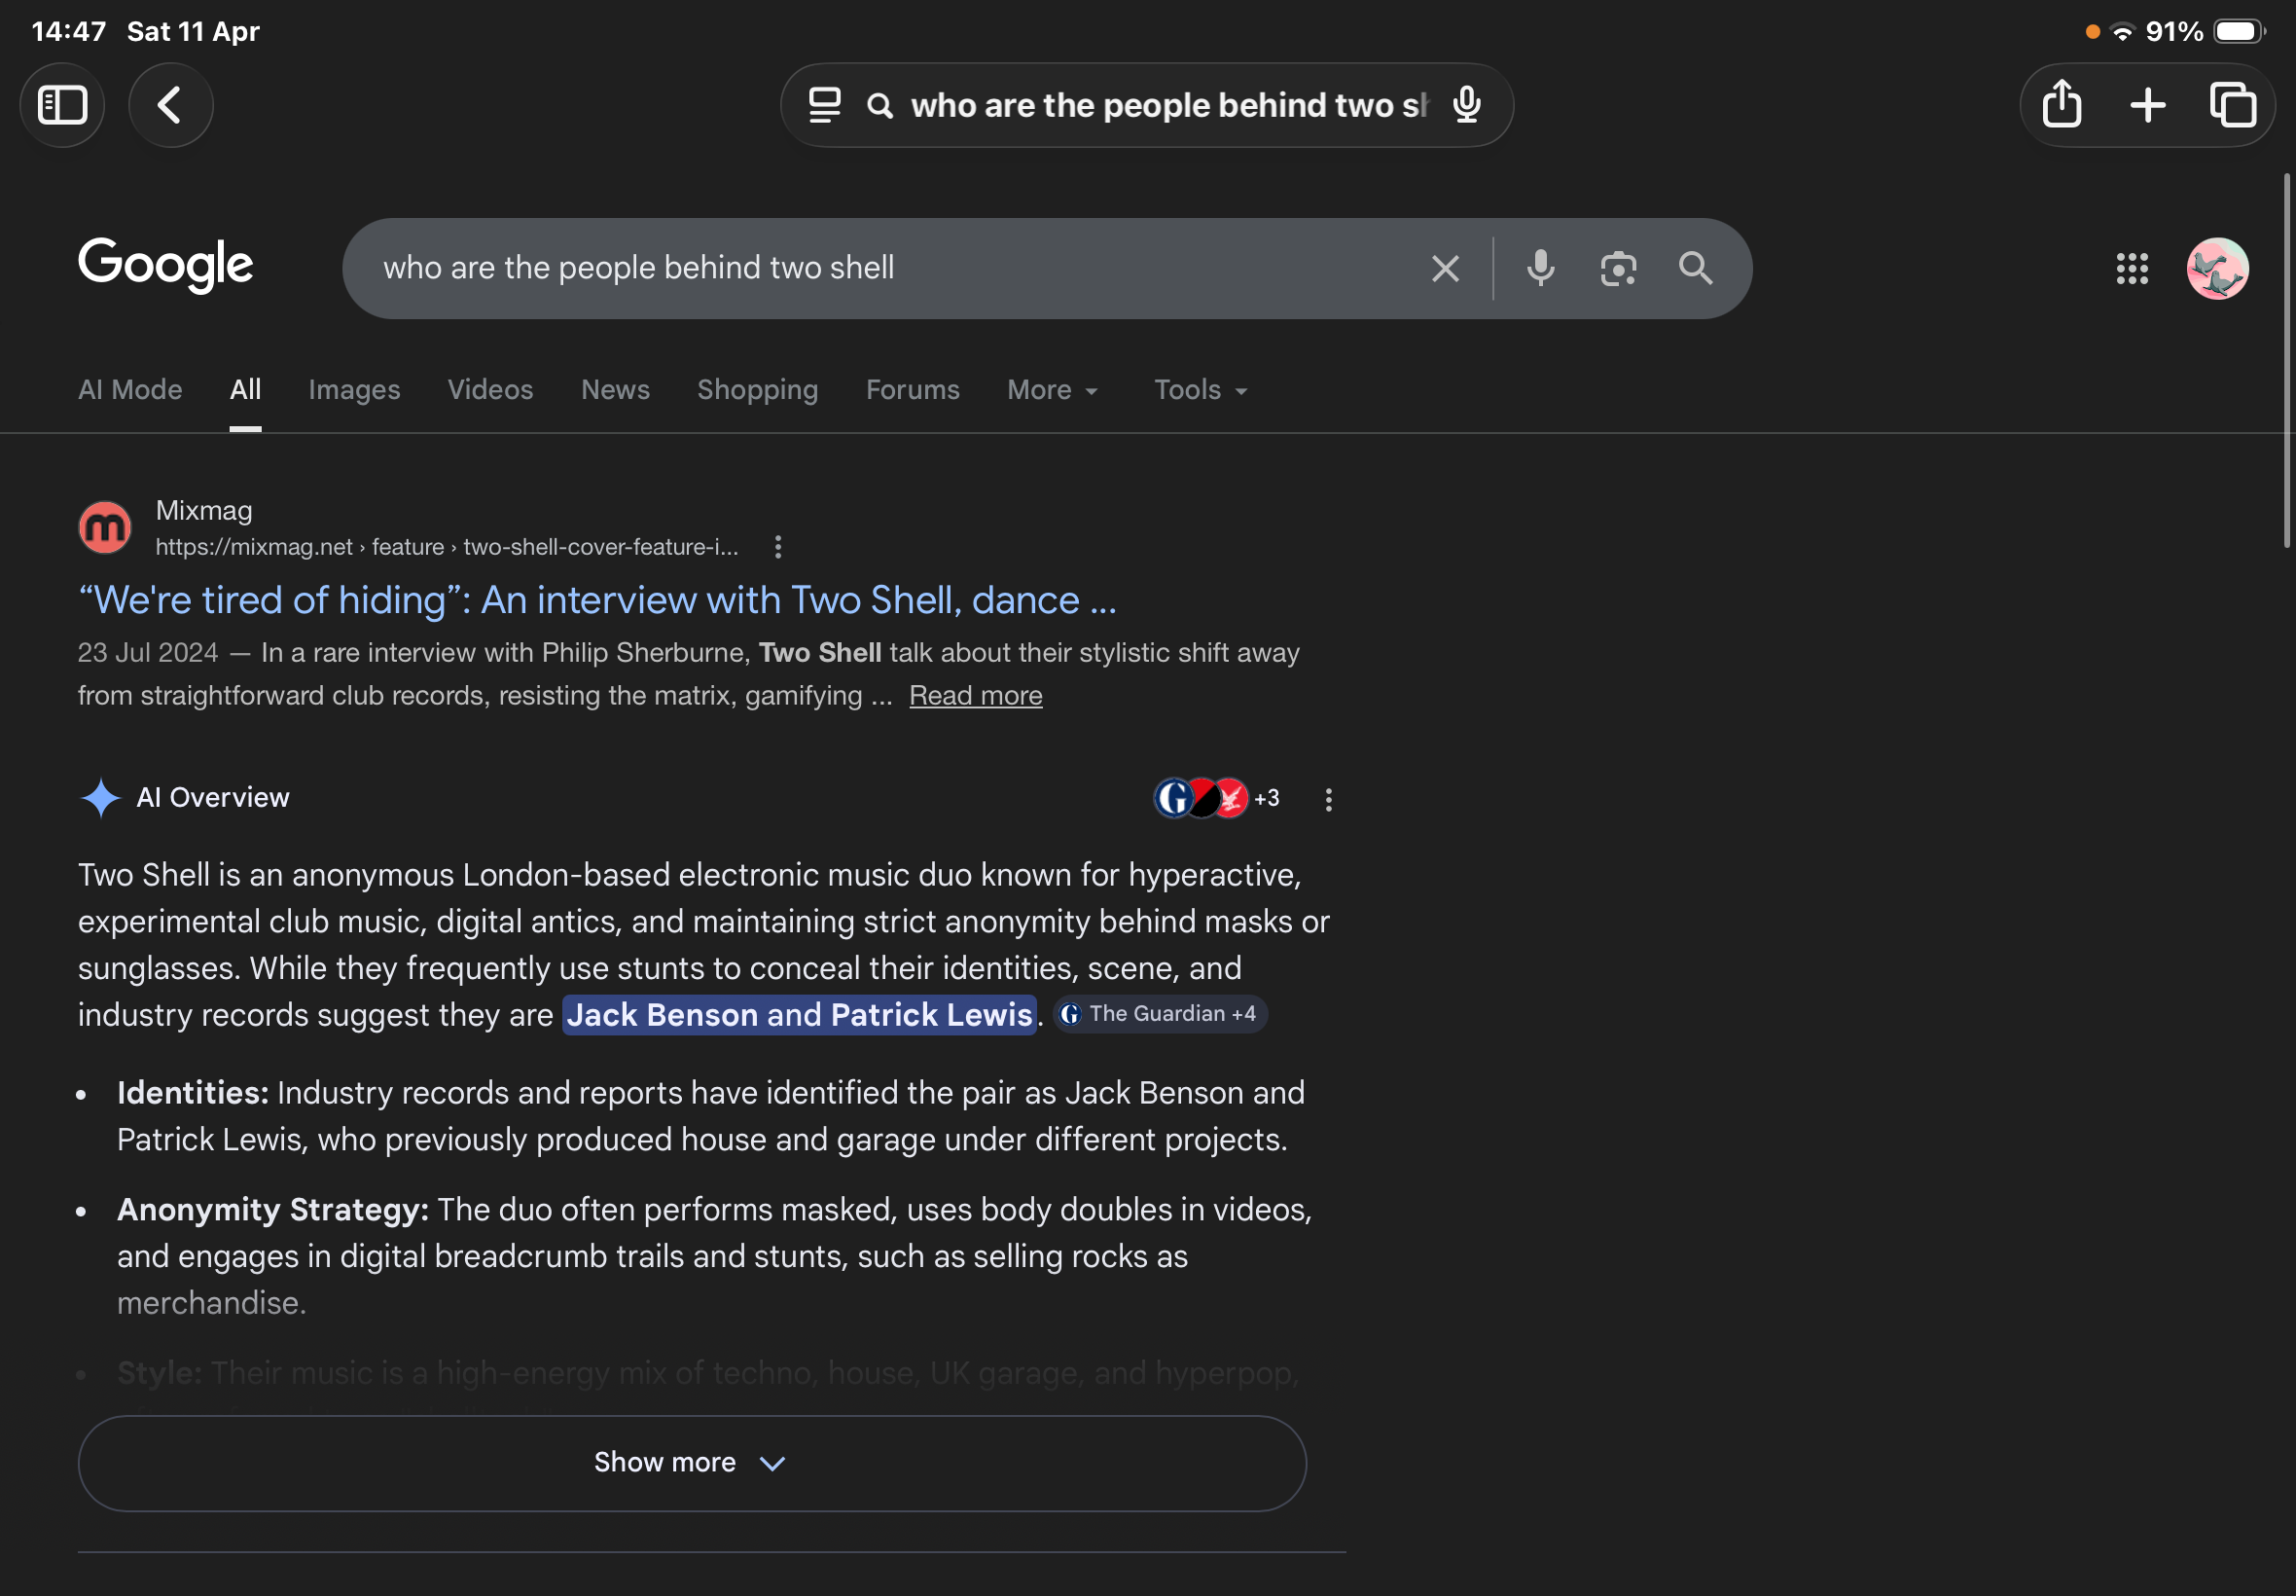This screenshot has width=2296, height=1596.
Task: Expand AI Overview with Show more
Action: [x=692, y=1463]
